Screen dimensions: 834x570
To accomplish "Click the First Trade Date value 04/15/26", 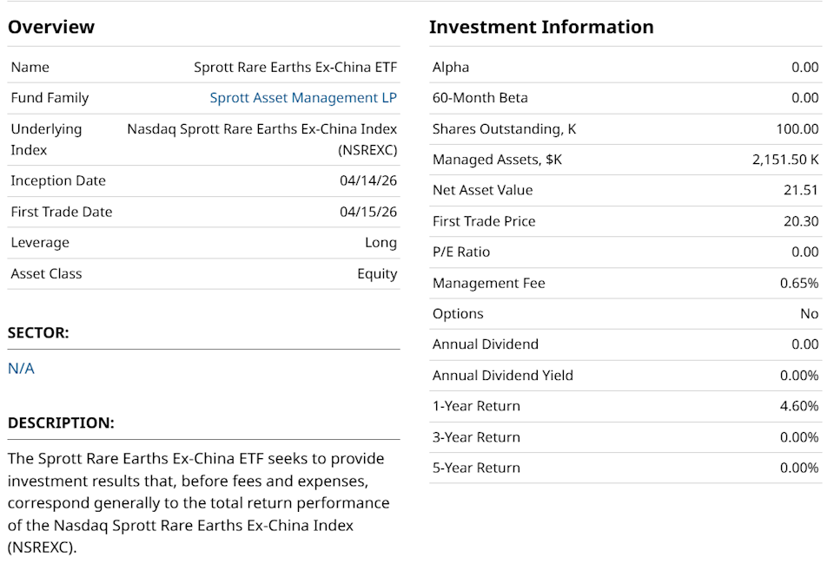I will (368, 212).
